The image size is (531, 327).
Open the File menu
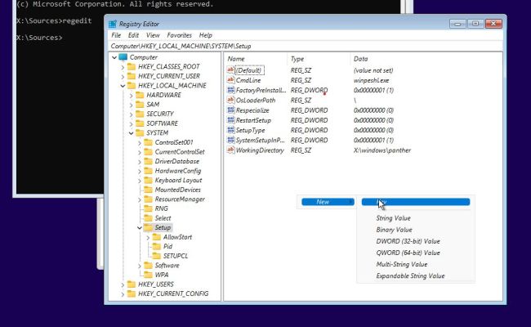pyautogui.click(x=116, y=35)
